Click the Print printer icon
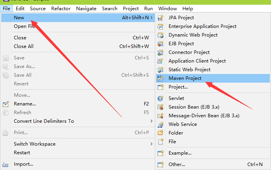Viewport: 271px width, 170px height. pos(6,133)
